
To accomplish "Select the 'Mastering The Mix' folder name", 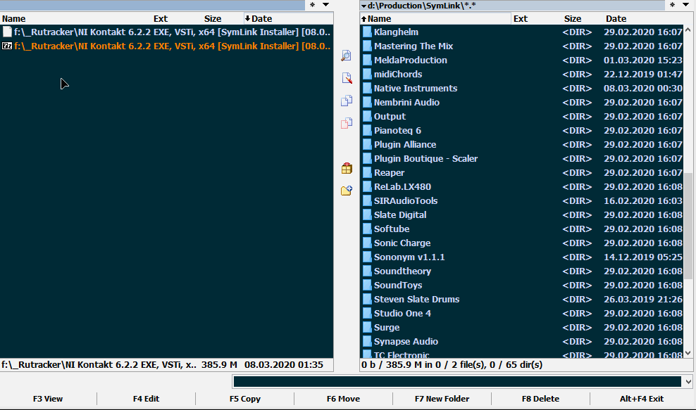I will [x=414, y=46].
